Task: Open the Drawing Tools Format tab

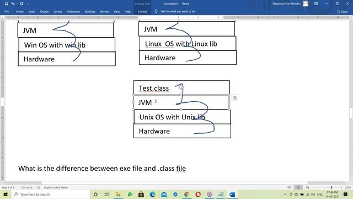Action: pyautogui.click(x=142, y=11)
